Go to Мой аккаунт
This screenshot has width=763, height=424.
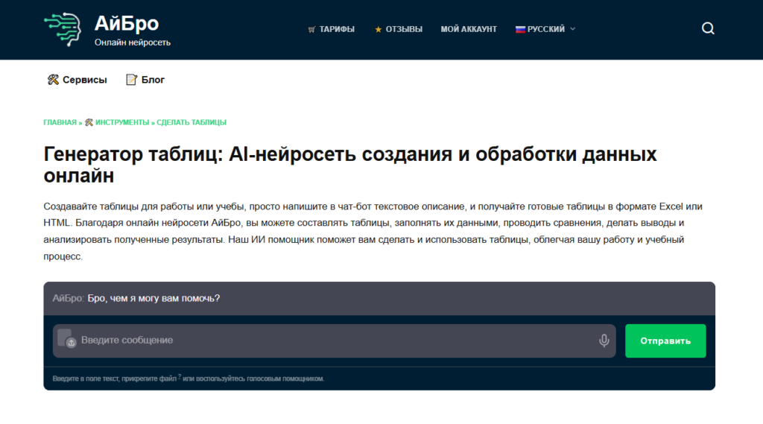tap(469, 29)
